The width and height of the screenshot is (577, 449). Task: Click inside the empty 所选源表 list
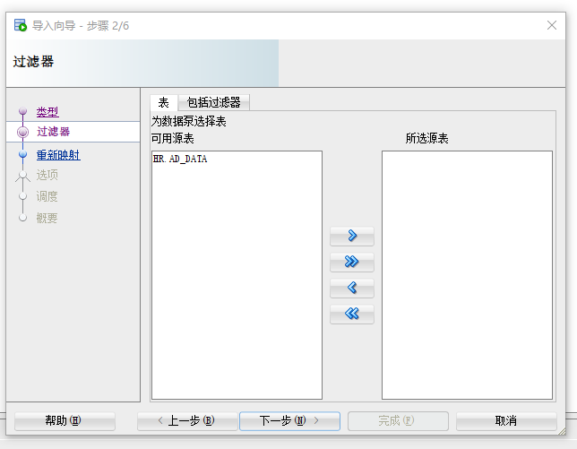click(467, 273)
